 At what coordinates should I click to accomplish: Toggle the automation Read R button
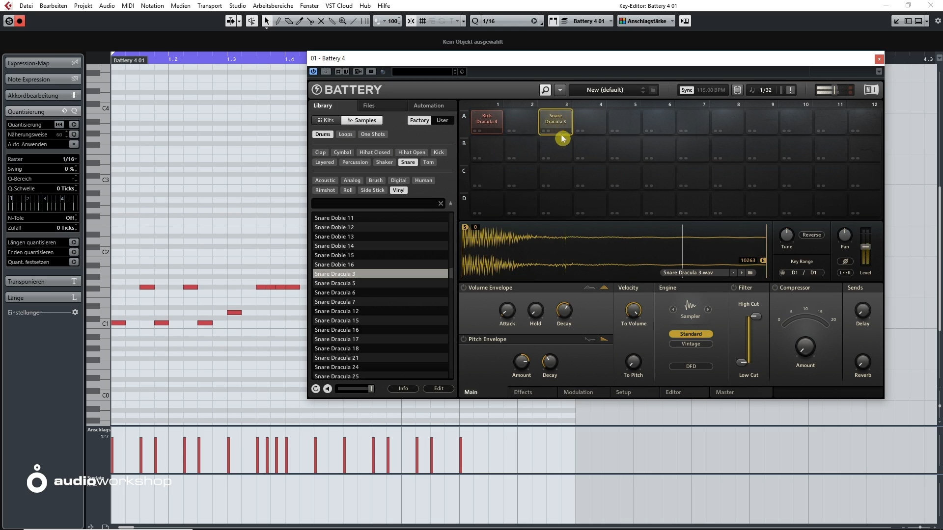(x=338, y=72)
